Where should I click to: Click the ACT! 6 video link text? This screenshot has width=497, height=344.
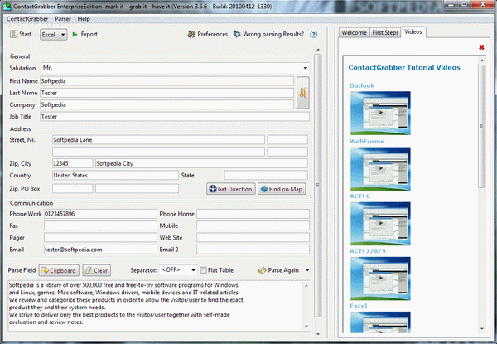pos(359,196)
